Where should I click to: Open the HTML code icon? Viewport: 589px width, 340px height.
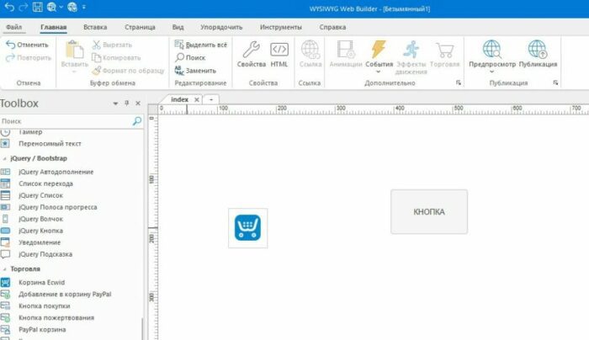tap(279, 50)
